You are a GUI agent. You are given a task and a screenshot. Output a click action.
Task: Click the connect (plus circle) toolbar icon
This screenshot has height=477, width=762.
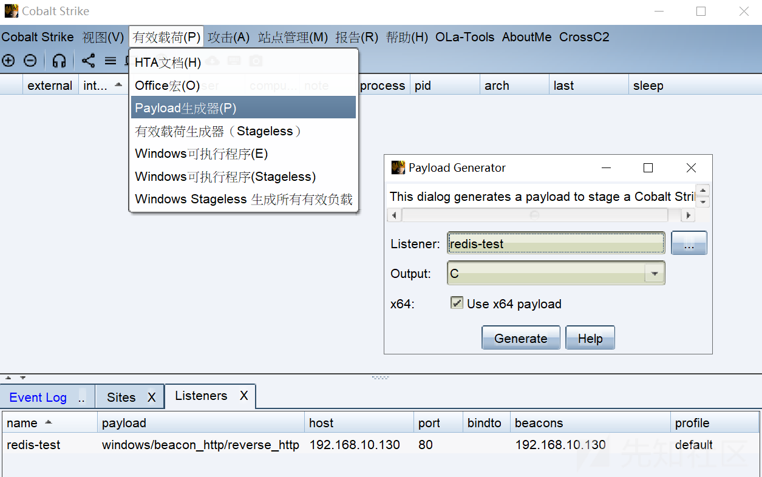pos(9,61)
